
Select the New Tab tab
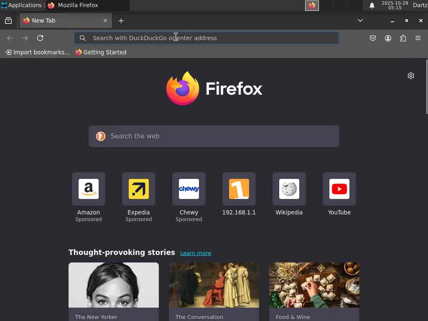click(66, 20)
